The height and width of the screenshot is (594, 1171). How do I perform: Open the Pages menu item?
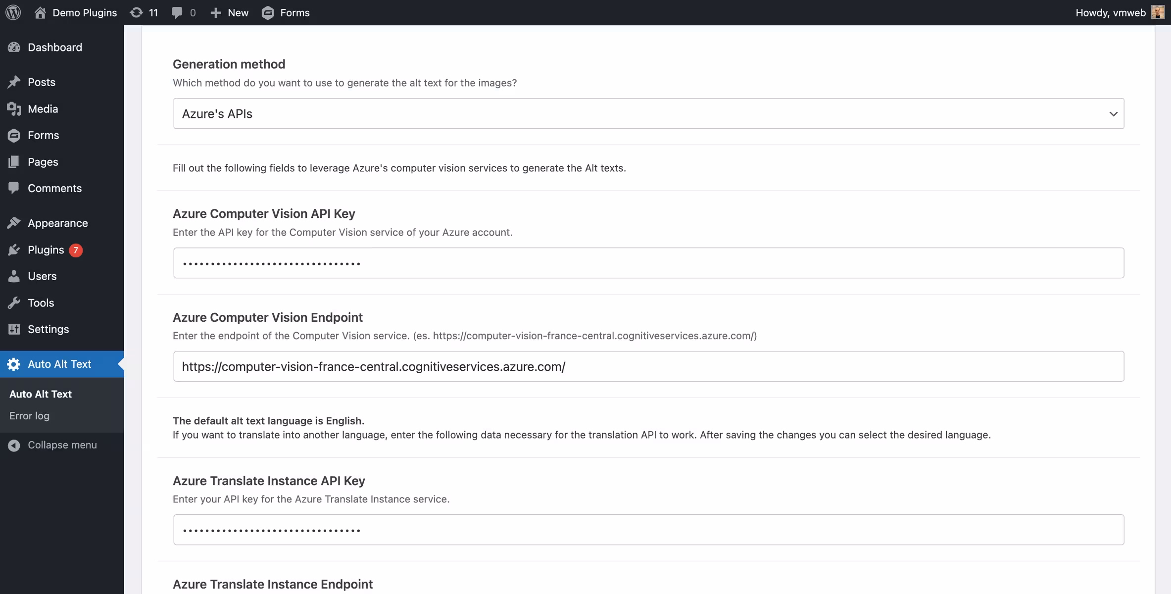coord(62,162)
